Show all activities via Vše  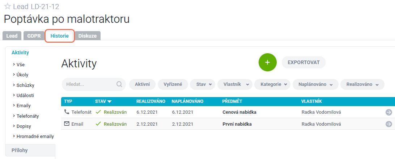[x=20, y=64]
